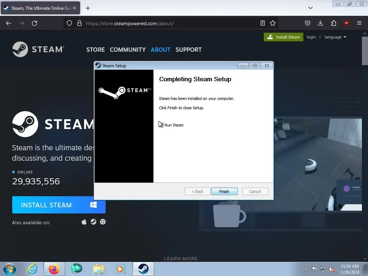Screen dimensions: 368x276
Task: Bookmark this page with the star
Action: [273, 23]
